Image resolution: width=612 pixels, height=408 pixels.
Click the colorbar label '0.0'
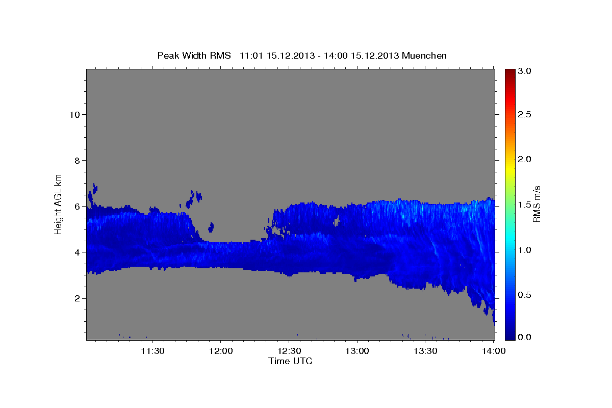525,337
